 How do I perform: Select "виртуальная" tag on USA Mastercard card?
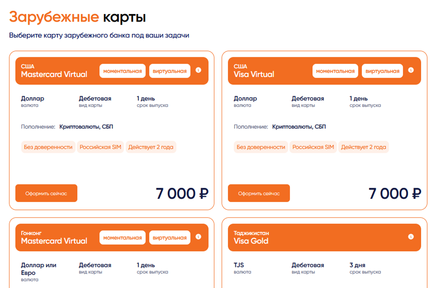coord(170,71)
